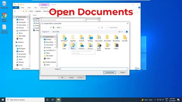The width and height of the screenshot is (182, 102).
Task: Open the Home tab in the Explorer ribbon
Action: (22, 8)
